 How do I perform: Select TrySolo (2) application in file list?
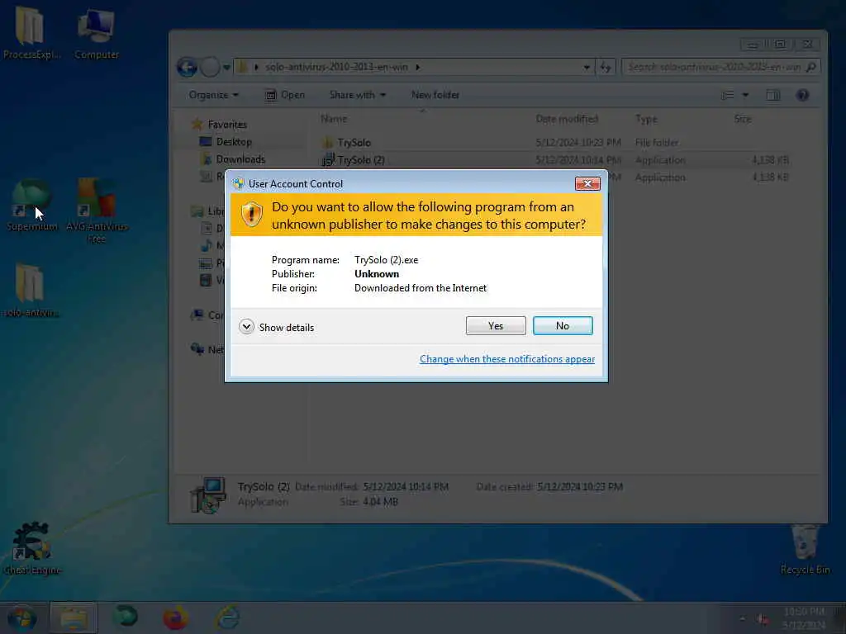[360, 160]
